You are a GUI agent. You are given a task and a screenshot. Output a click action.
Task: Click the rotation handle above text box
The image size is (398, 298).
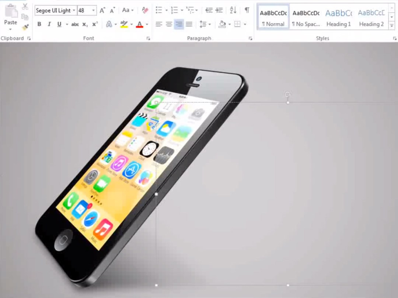point(287,95)
